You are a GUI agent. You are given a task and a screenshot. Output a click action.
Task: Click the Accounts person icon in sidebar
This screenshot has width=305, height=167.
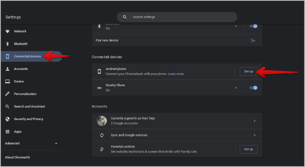[7, 69]
